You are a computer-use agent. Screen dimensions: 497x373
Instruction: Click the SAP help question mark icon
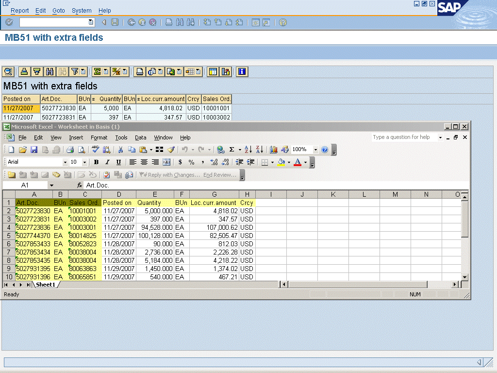pyautogui.click(x=283, y=22)
